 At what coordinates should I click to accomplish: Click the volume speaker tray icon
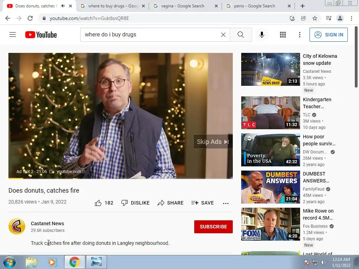(323, 262)
